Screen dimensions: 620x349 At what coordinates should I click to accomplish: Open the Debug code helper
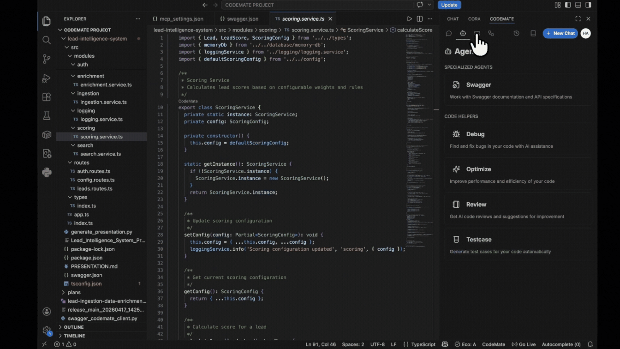pyautogui.click(x=518, y=140)
